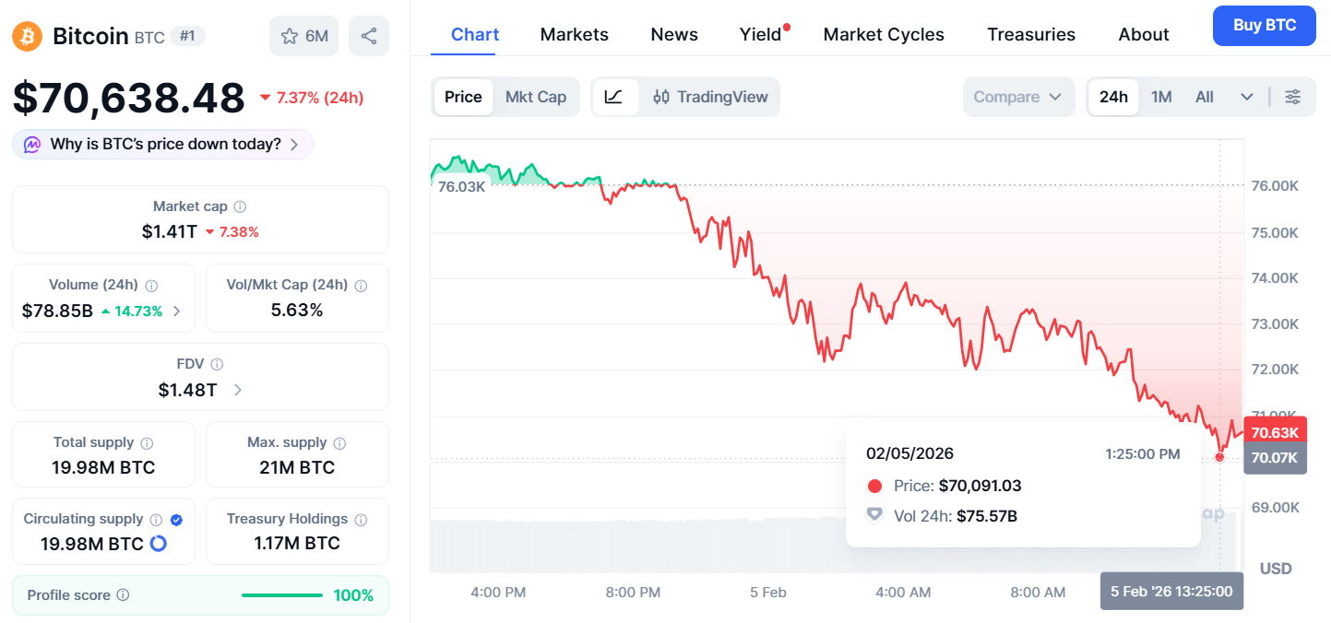Image resolution: width=1331 pixels, height=623 pixels.
Task: Click the star watchlist icon
Action: point(290,36)
